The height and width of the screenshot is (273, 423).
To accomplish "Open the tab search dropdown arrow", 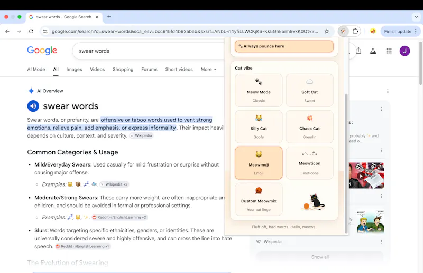I will tap(416, 17).
